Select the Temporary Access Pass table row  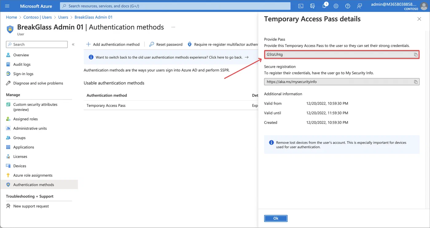tap(171, 105)
